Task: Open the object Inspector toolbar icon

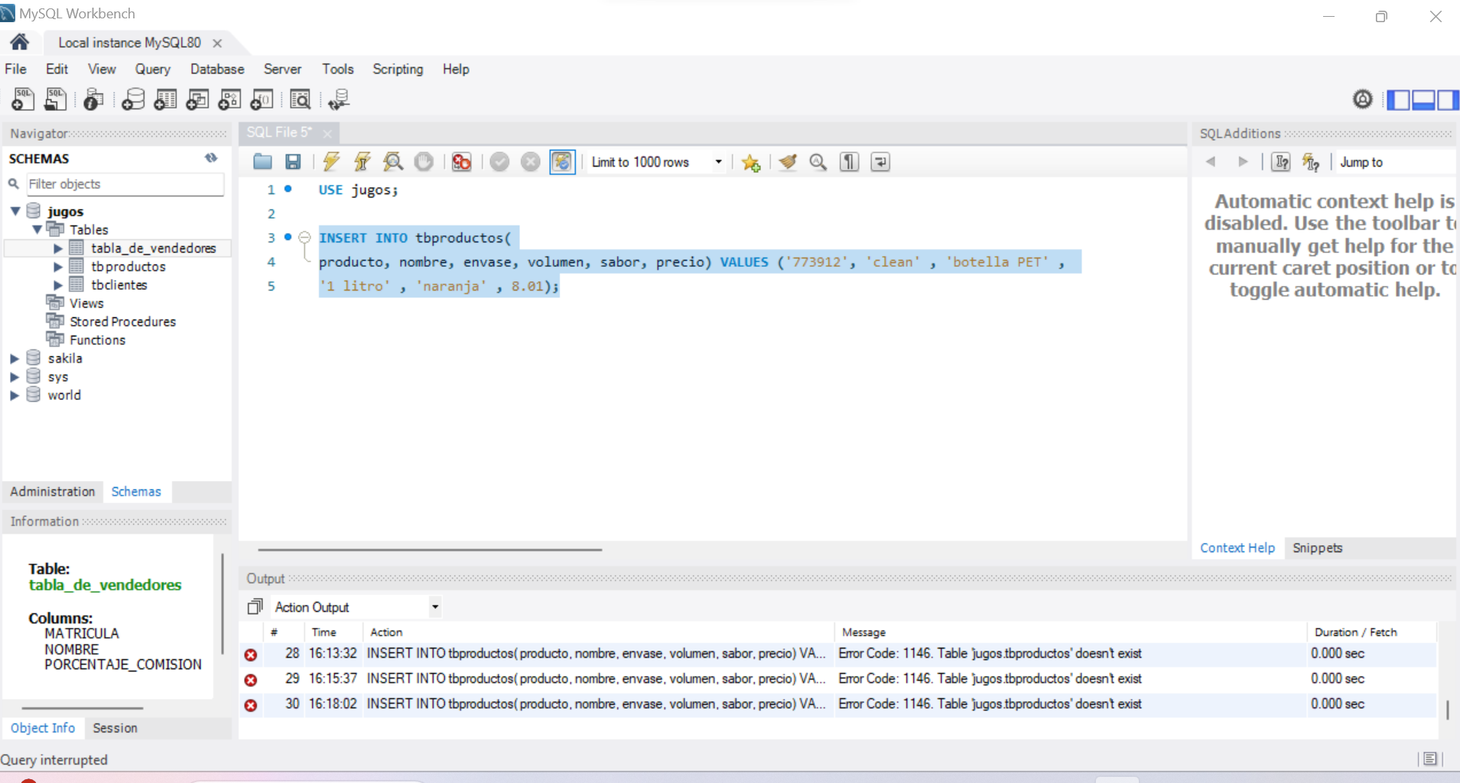Action: (93, 99)
